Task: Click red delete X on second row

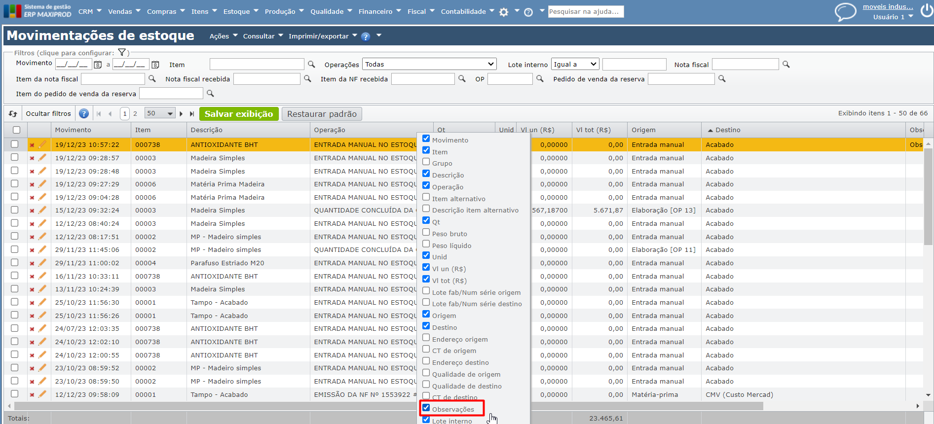Action: [32, 158]
